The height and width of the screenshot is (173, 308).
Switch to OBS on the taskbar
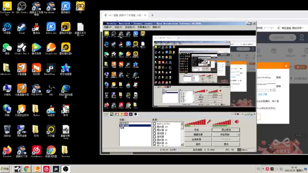point(65,169)
